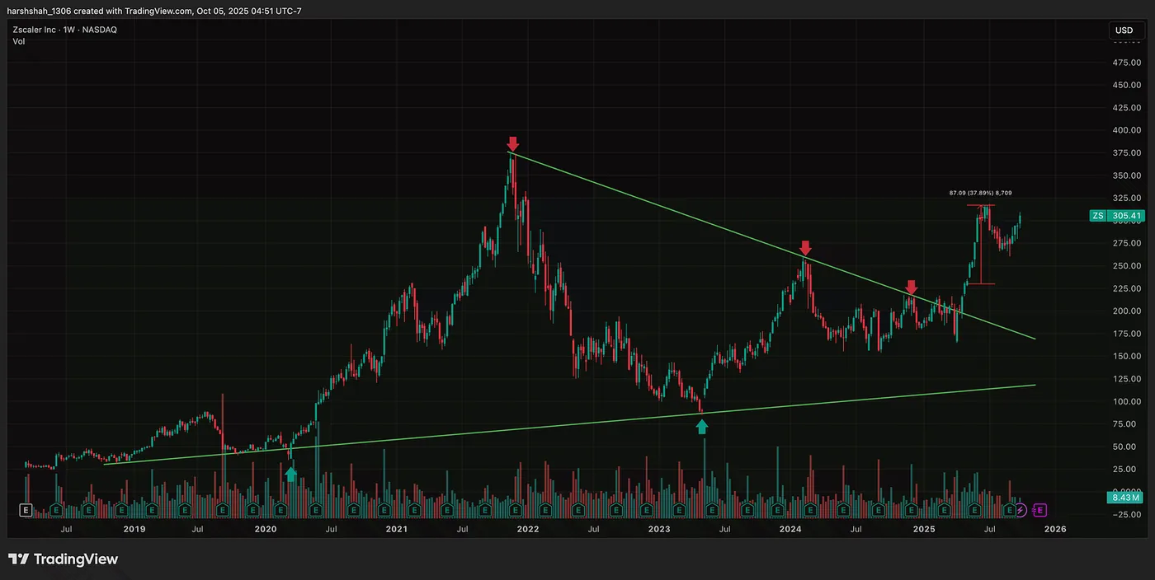Click the 2022 time axis label
The width and height of the screenshot is (1155, 580).
528,529
